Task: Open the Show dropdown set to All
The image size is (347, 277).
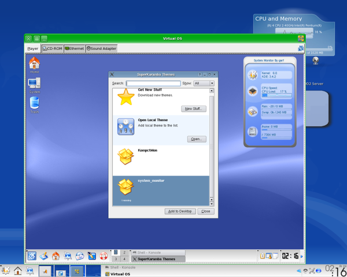Action: [204, 83]
